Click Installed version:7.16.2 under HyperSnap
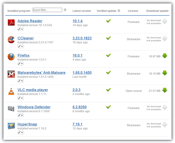 (32, 129)
